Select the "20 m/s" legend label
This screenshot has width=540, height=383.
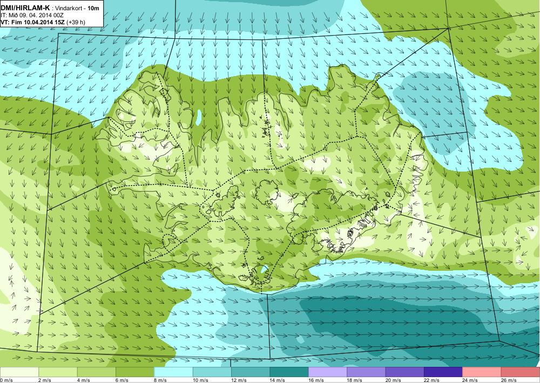click(393, 380)
